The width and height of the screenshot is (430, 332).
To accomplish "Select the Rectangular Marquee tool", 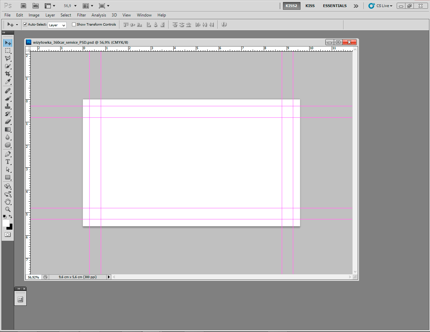I will [8, 51].
